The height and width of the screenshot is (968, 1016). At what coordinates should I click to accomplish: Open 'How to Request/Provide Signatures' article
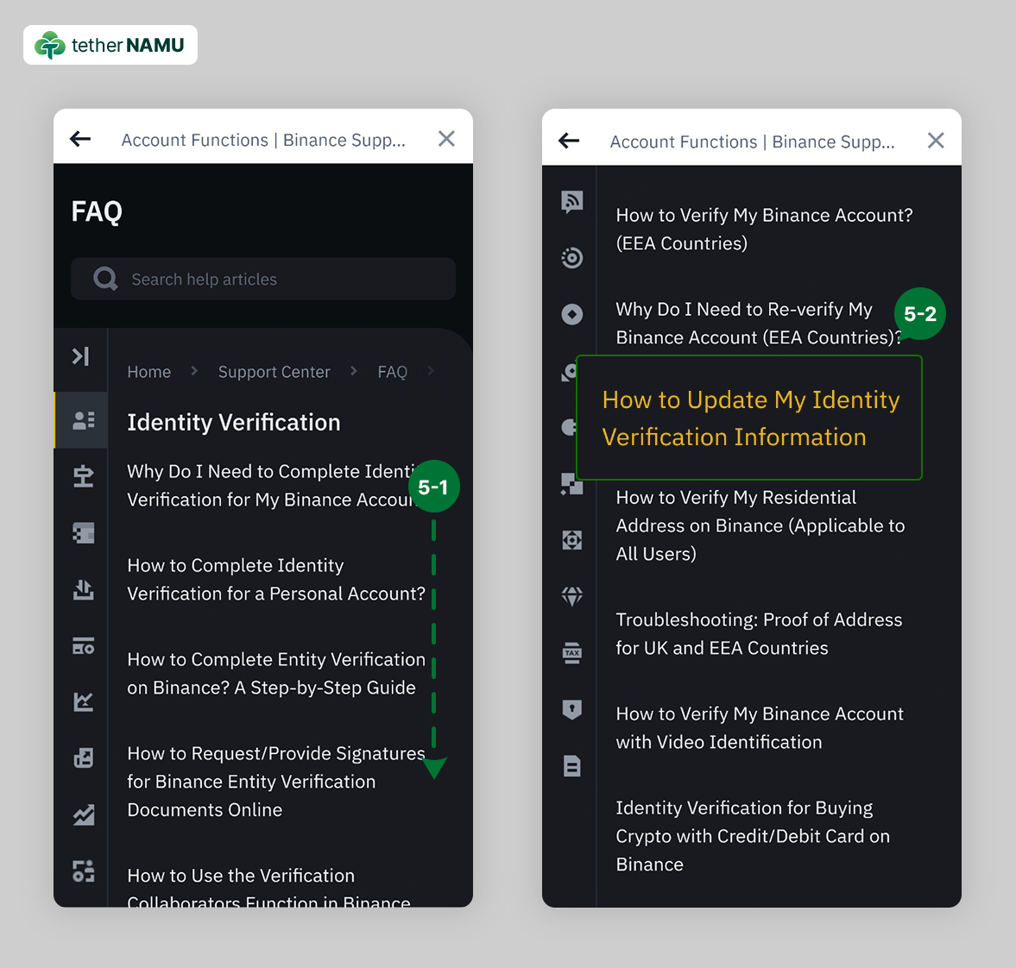pyautogui.click(x=276, y=782)
